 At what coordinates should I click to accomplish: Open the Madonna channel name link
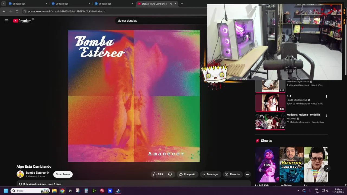(x=291, y=119)
